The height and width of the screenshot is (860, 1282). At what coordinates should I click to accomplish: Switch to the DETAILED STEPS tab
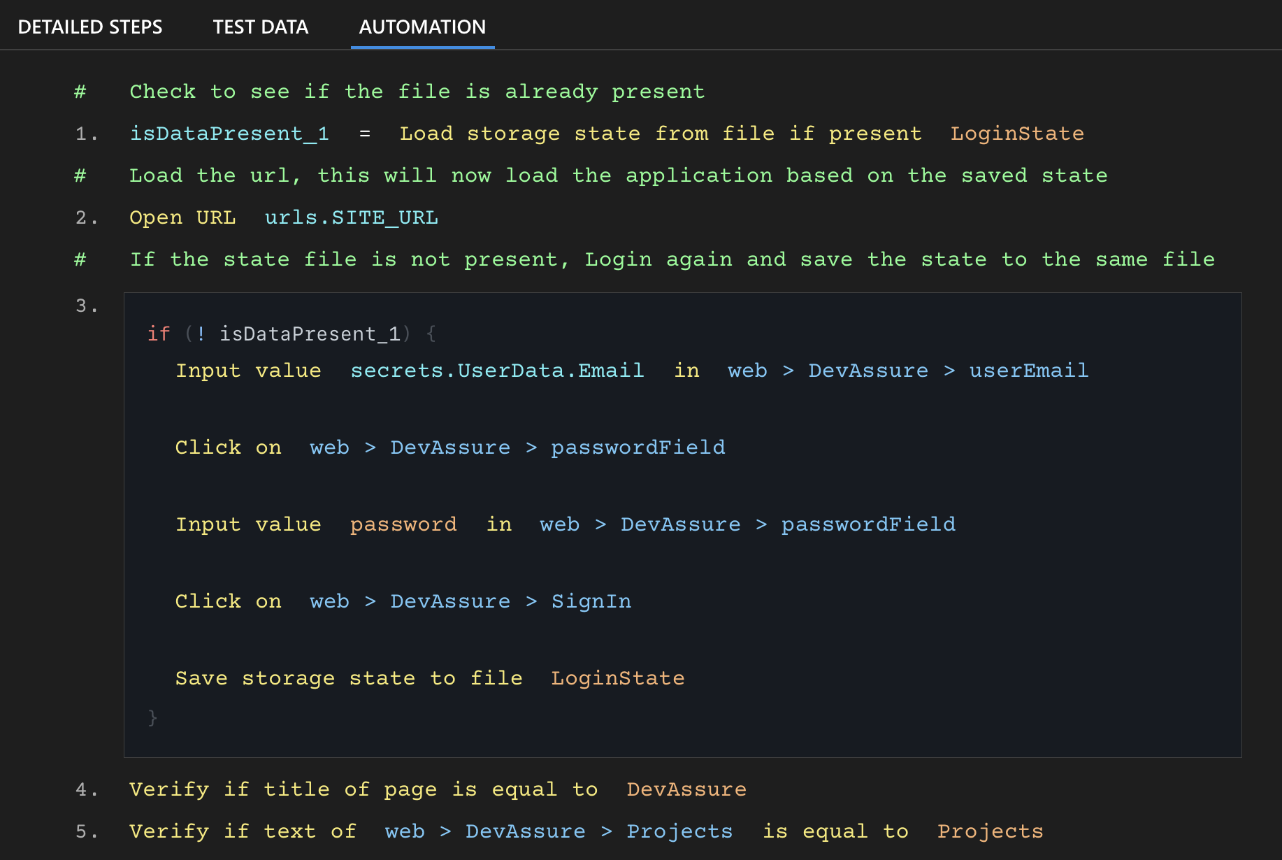(91, 27)
